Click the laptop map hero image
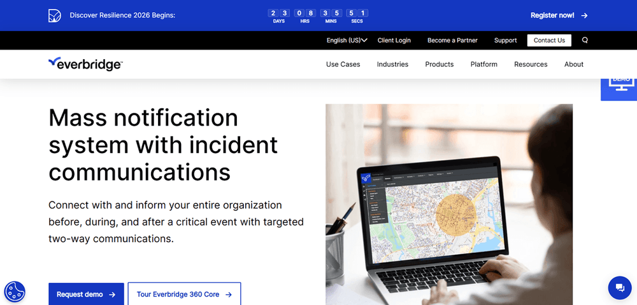The image size is (637, 305). pyautogui.click(x=448, y=203)
